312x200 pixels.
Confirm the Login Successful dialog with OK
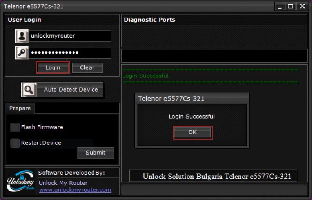192,132
